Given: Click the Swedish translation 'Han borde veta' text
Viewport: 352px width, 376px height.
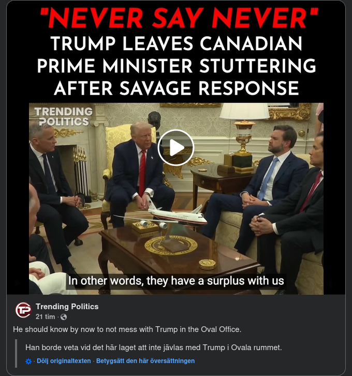Looking at the screenshot, I should pos(153,348).
